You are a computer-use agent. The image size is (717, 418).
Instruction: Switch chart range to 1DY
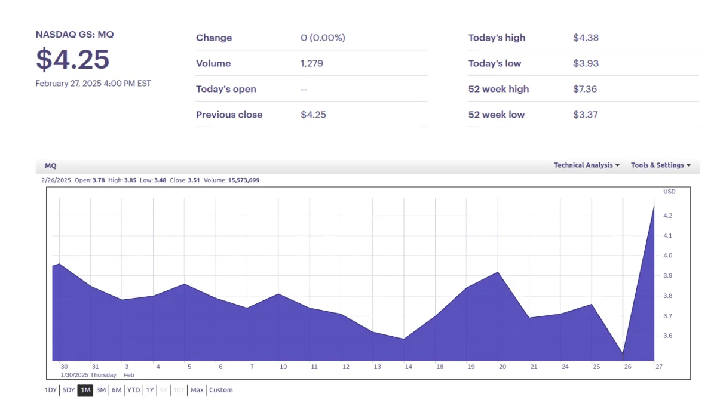pos(51,391)
